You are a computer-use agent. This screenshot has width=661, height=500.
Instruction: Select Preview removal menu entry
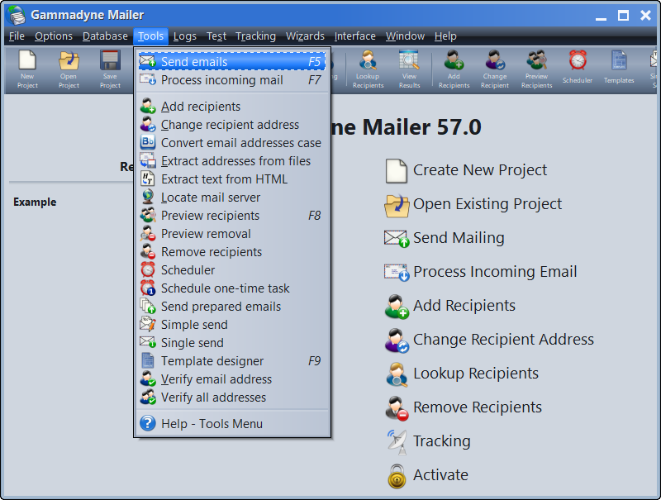[x=232, y=233]
